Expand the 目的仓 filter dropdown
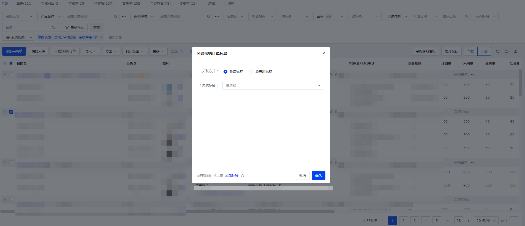This screenshot has width=525, height=226. 235,16
